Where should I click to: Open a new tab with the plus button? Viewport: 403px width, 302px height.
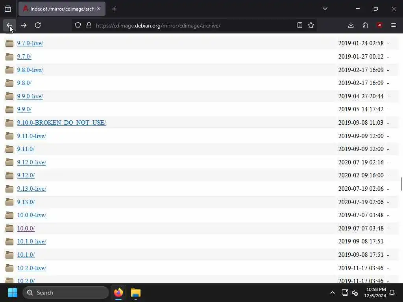[114, 9]
